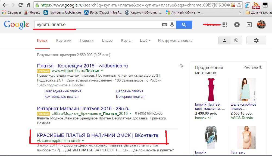Go back with the browser back arrow
The height and width of the screenshot is (156, 272).
pyautogui.click(x=5, y=5)
